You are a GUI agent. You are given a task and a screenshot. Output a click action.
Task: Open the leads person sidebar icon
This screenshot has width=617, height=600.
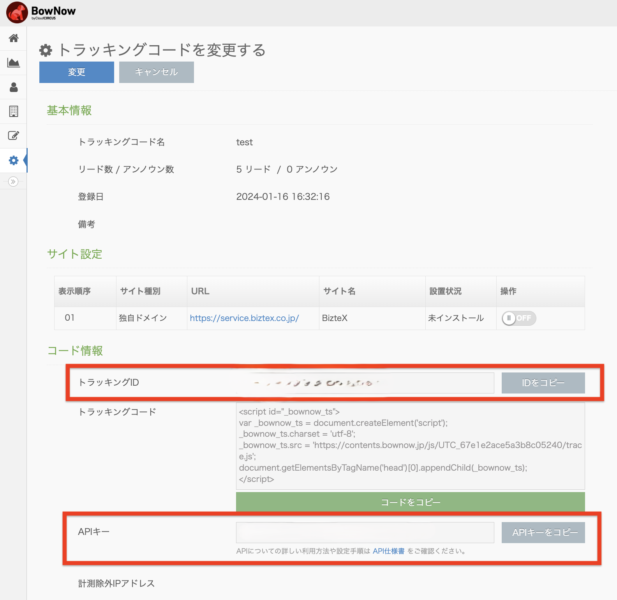coord(14,87)
